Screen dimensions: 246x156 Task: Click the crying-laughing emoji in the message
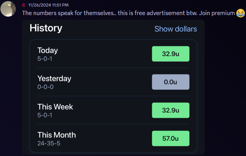point(241,13)
